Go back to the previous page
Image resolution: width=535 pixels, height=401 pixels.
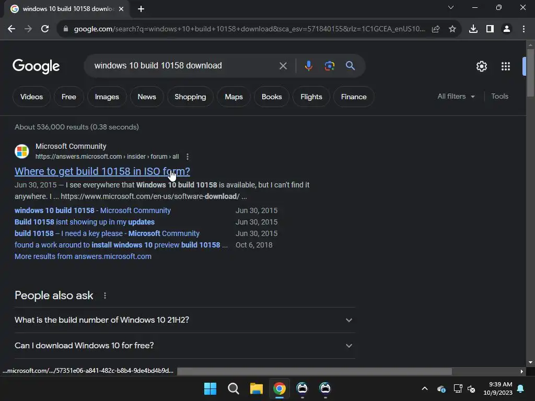(x=11, y=29)
